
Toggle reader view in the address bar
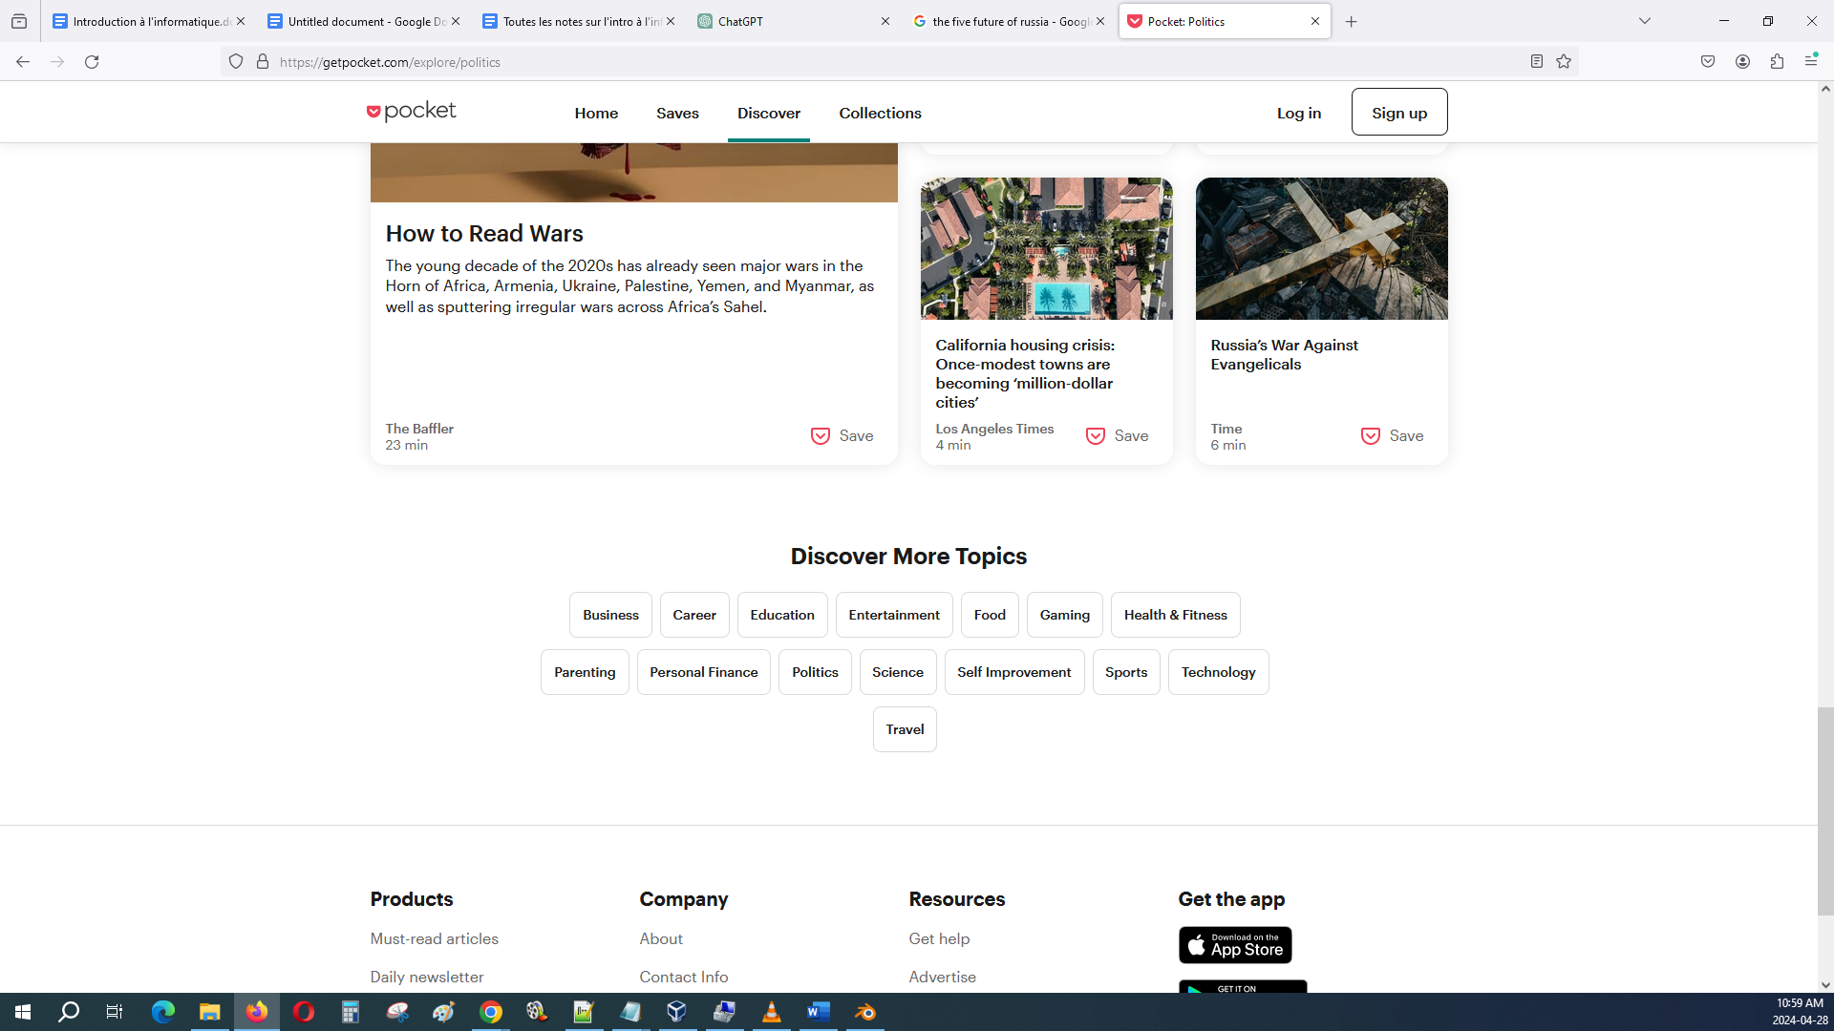pos(1536,62)
